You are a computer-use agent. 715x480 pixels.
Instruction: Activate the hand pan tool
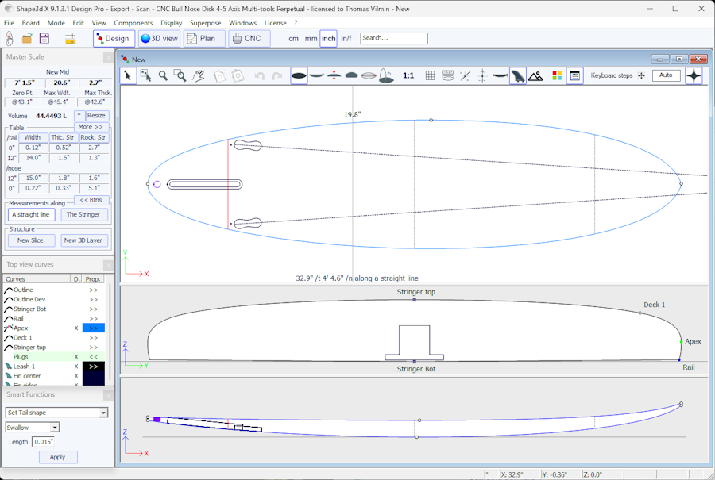coord(199,75)
